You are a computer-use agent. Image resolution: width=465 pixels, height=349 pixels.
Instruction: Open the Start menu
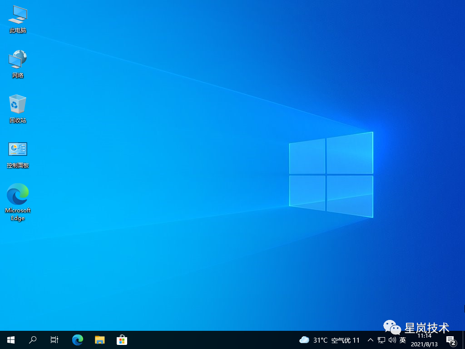tap(10, 339)
